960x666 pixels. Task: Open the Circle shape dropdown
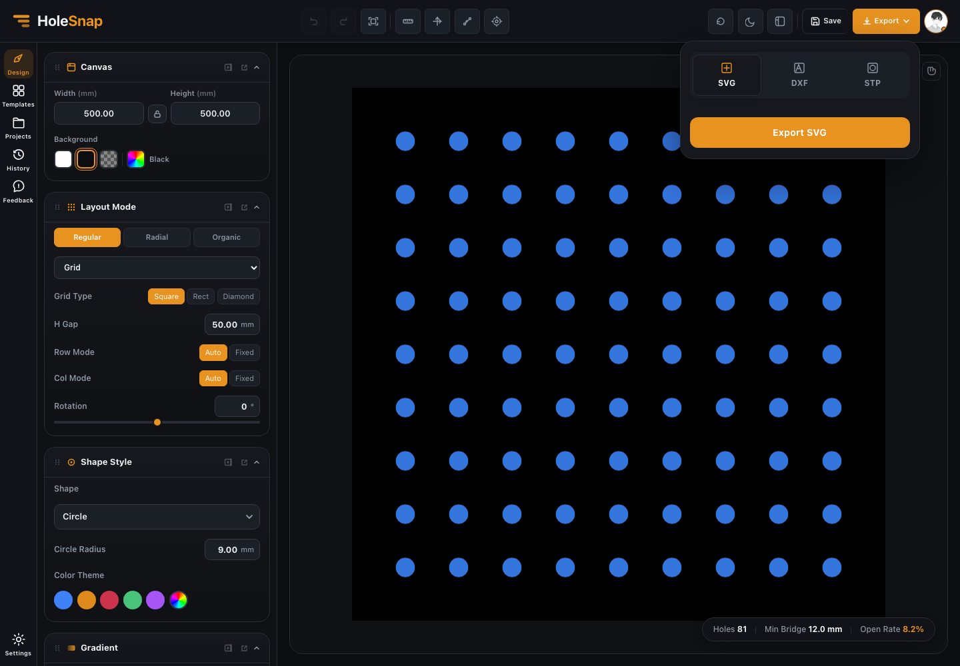(157, 517)
